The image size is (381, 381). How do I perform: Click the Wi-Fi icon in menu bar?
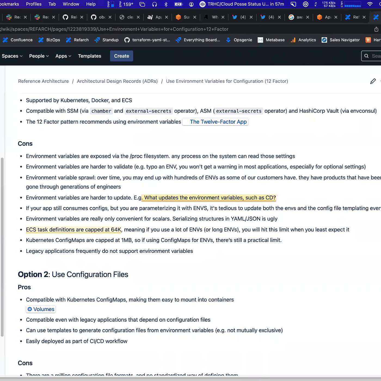[370, 4]
